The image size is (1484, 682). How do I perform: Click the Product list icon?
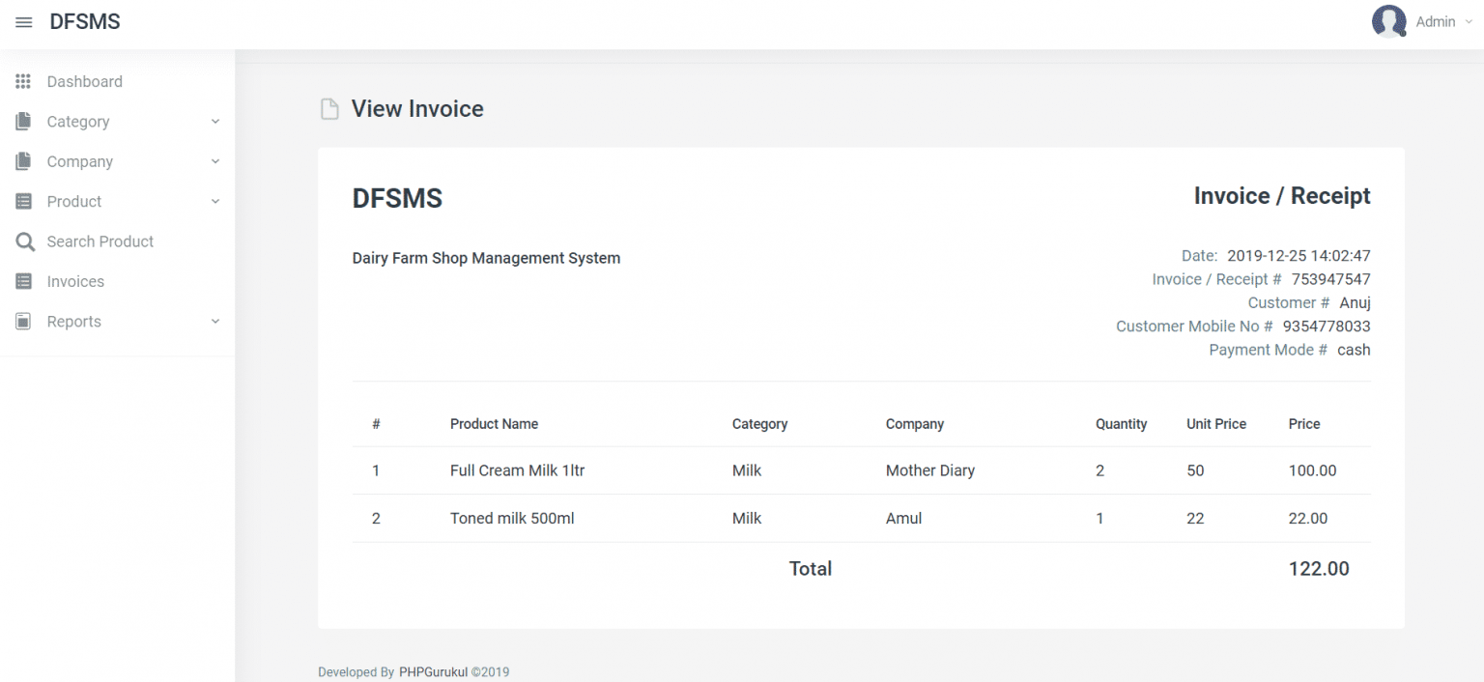(23, 201)
